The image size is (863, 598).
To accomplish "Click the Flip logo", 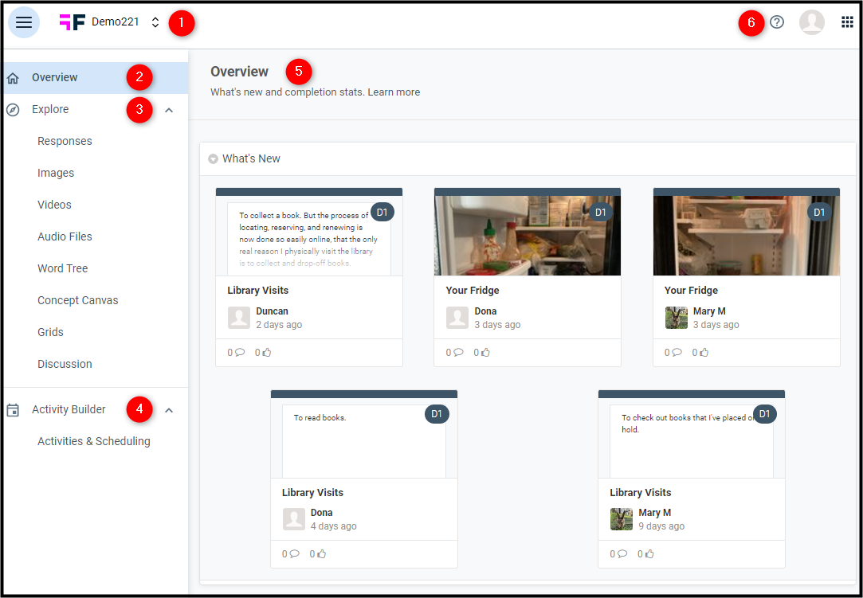I will tap(73, 21).
